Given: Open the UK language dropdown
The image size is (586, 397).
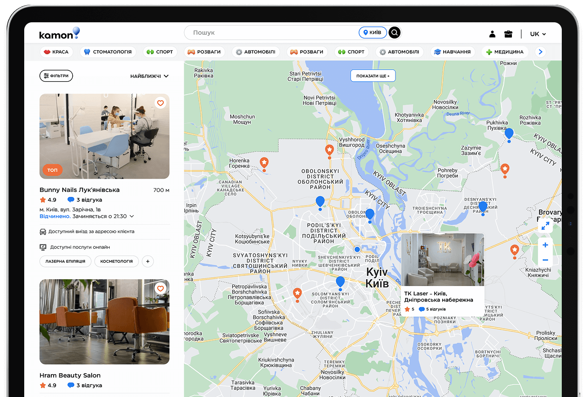Looking at the screenshot, I should pyautogui.click(x=538, y=34).
